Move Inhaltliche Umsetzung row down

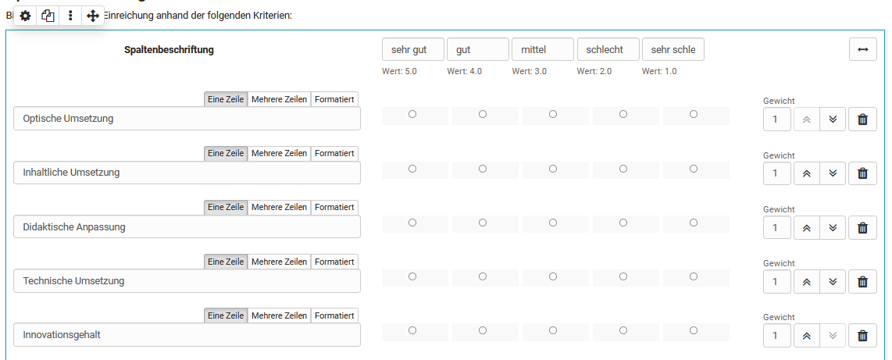833,173
